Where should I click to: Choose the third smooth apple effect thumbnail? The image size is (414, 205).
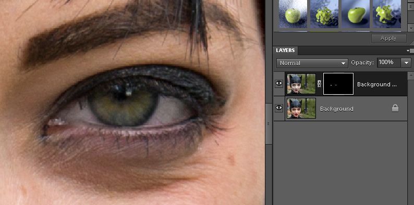pyautogui.click(x=356, y=14)
